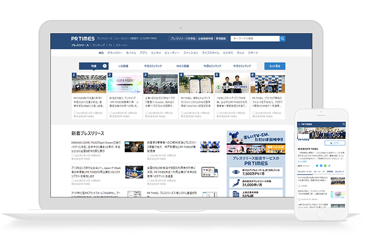Select the エンタメ category

click(156, 53)
